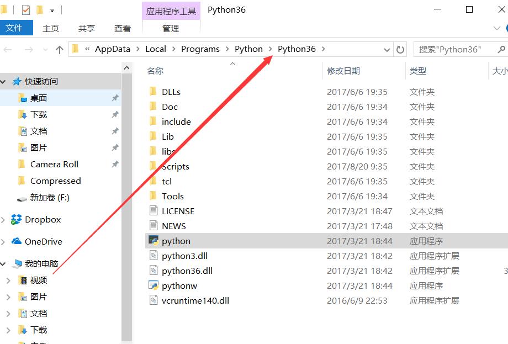Click navigation pane scrollbar up arrow

[126, 68]
